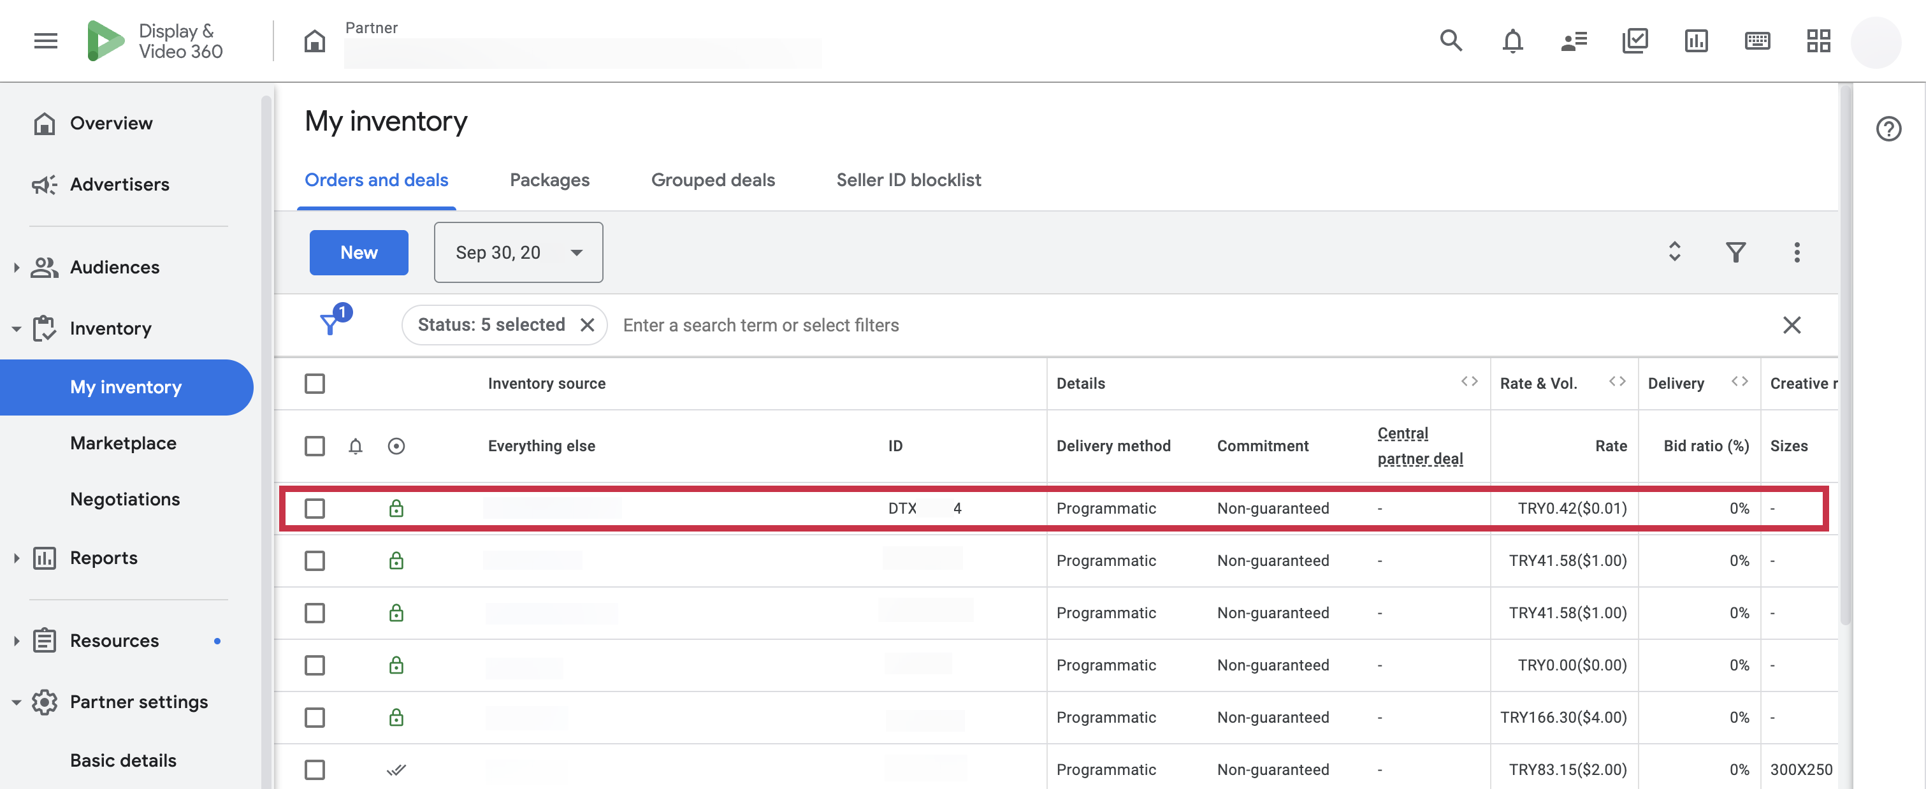1926x789 pixels.
Task: Open the filter funnel in the toolbar
Action: pos(1735,252)
